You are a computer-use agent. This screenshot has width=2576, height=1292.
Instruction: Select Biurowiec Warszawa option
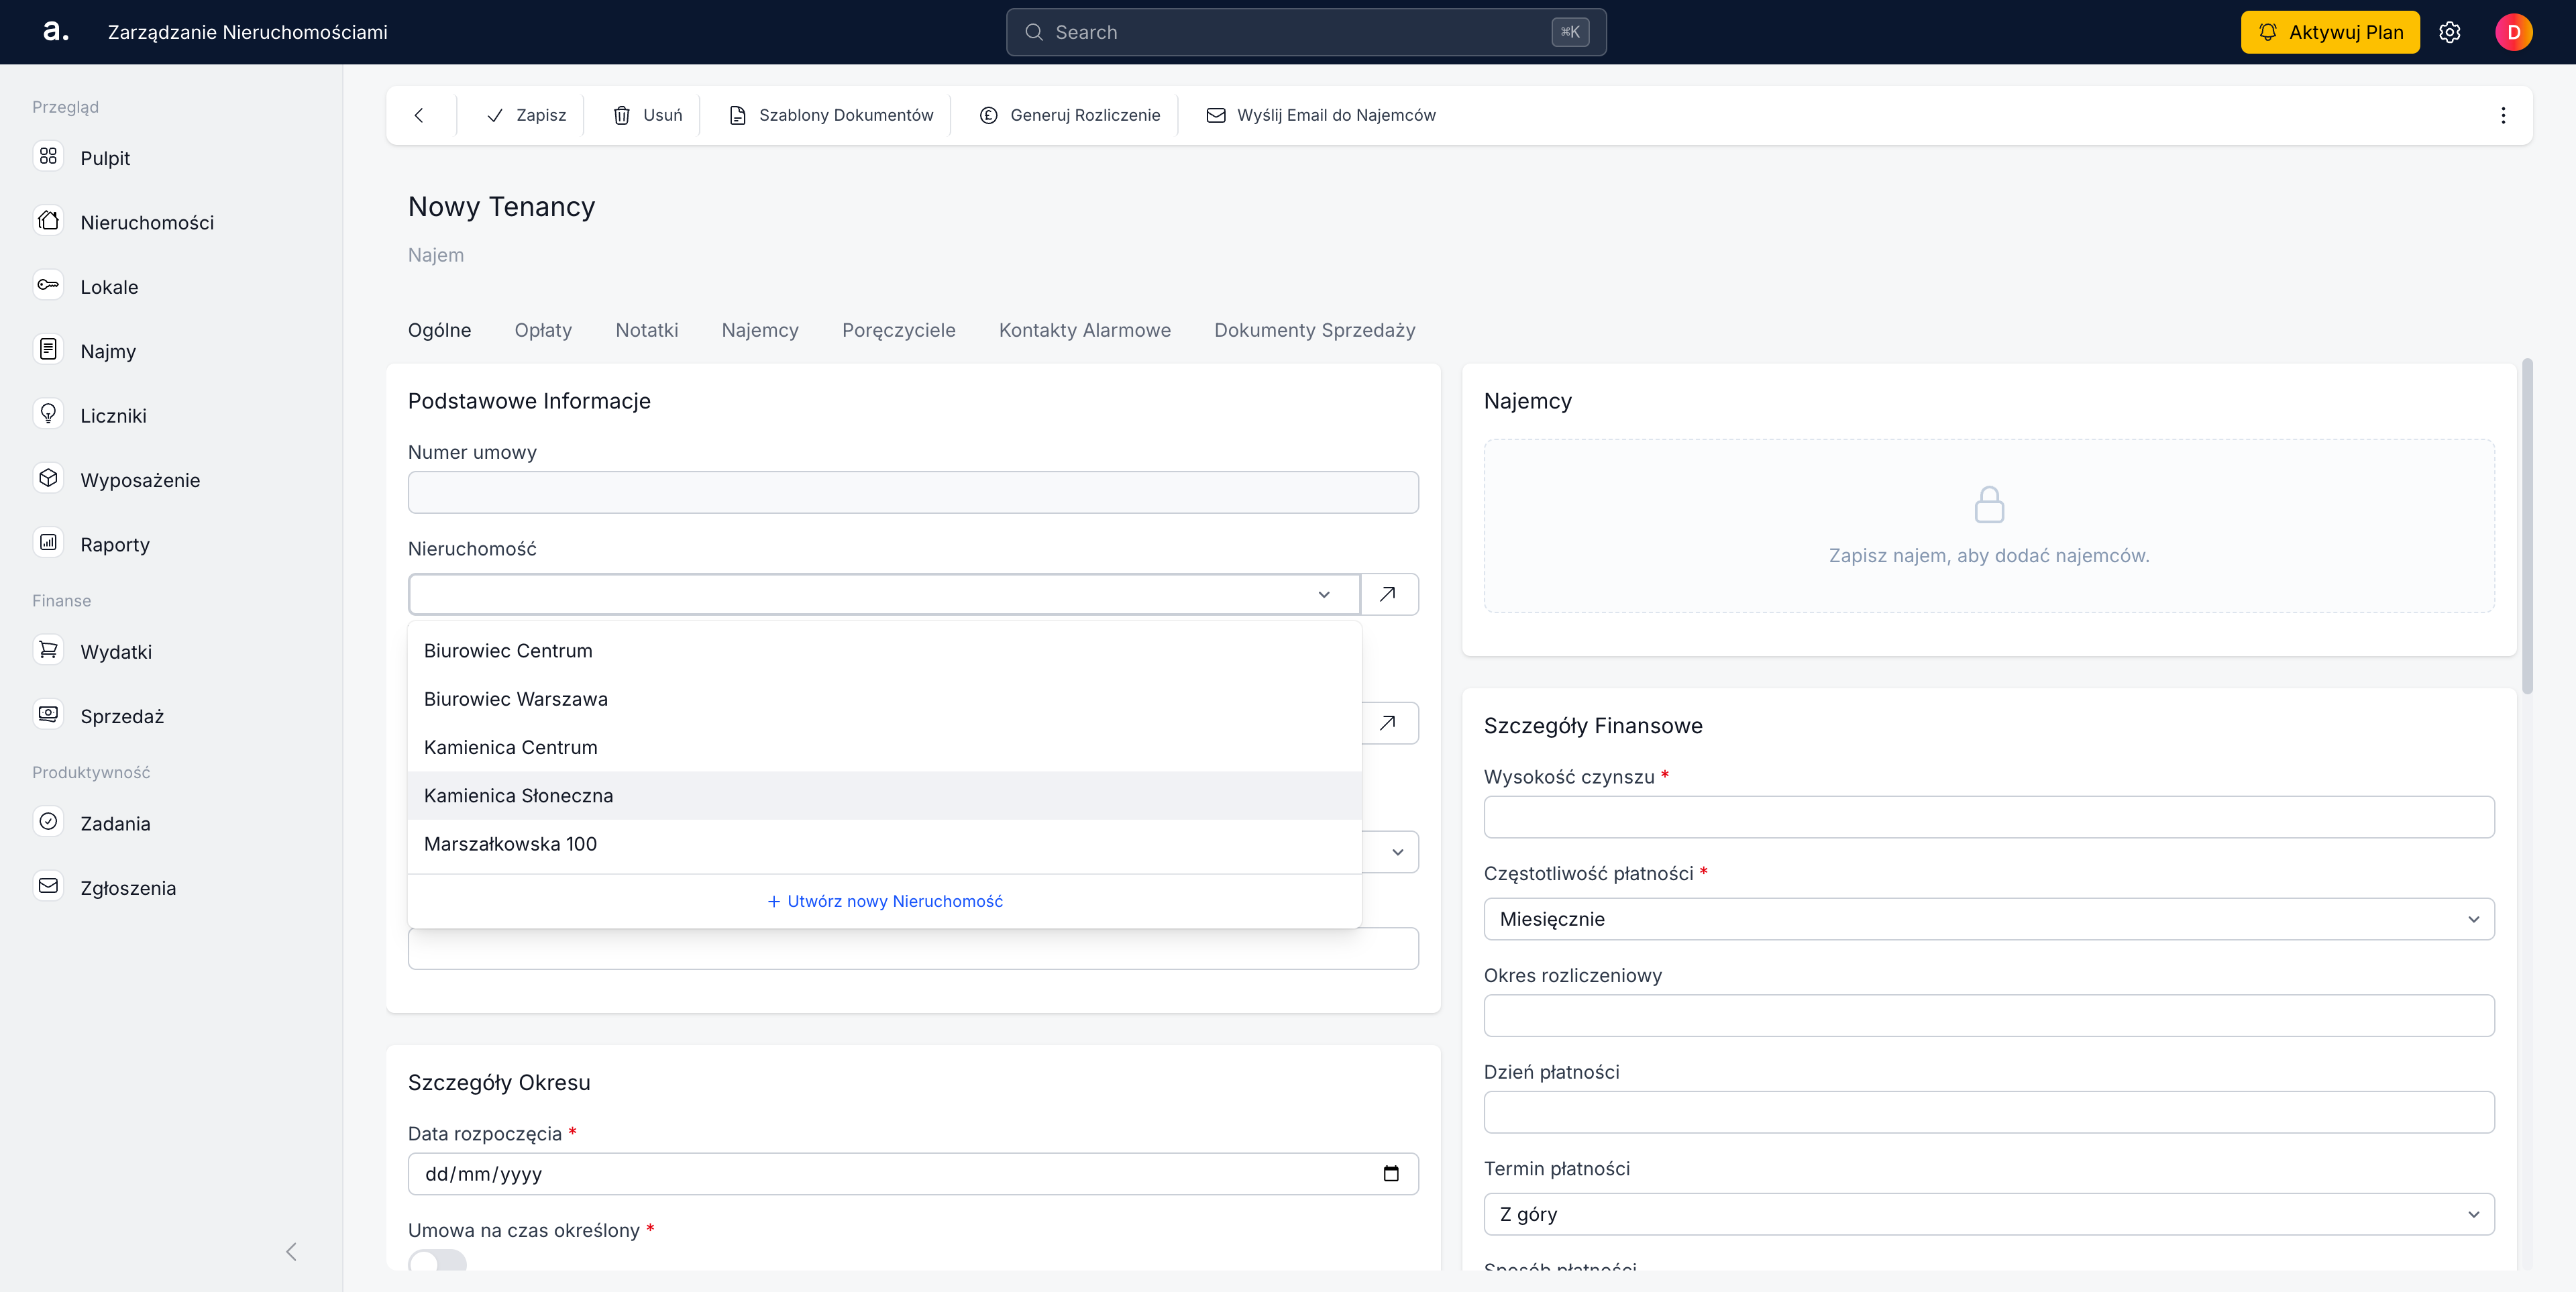[x=884, y=699]
